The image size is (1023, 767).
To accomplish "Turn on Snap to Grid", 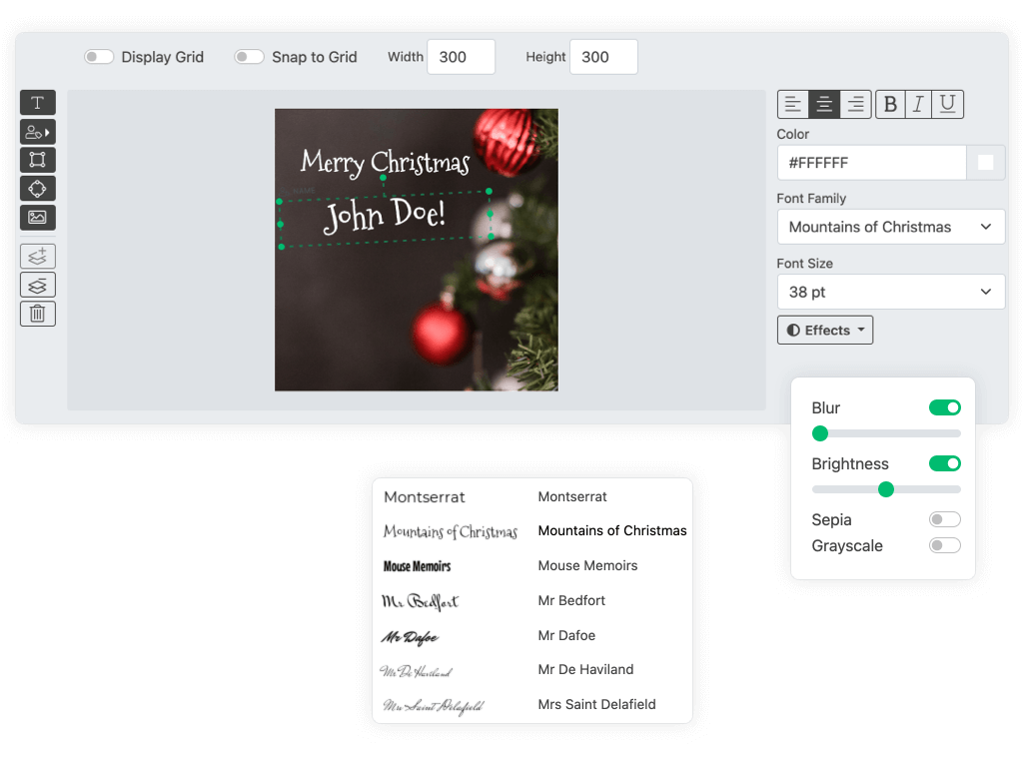I will coord(249,57).
